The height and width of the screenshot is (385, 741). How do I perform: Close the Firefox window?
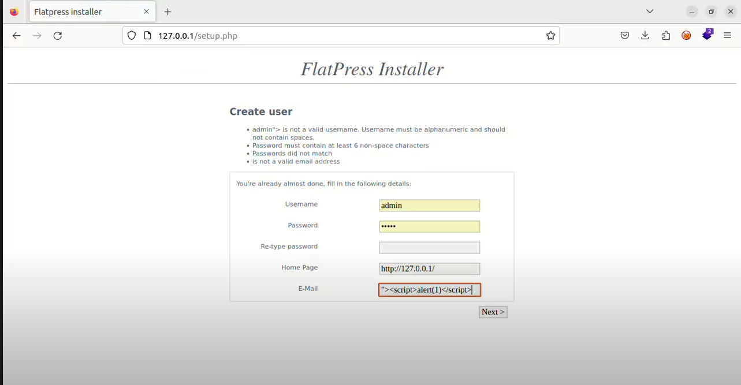(x=731, y=12)
